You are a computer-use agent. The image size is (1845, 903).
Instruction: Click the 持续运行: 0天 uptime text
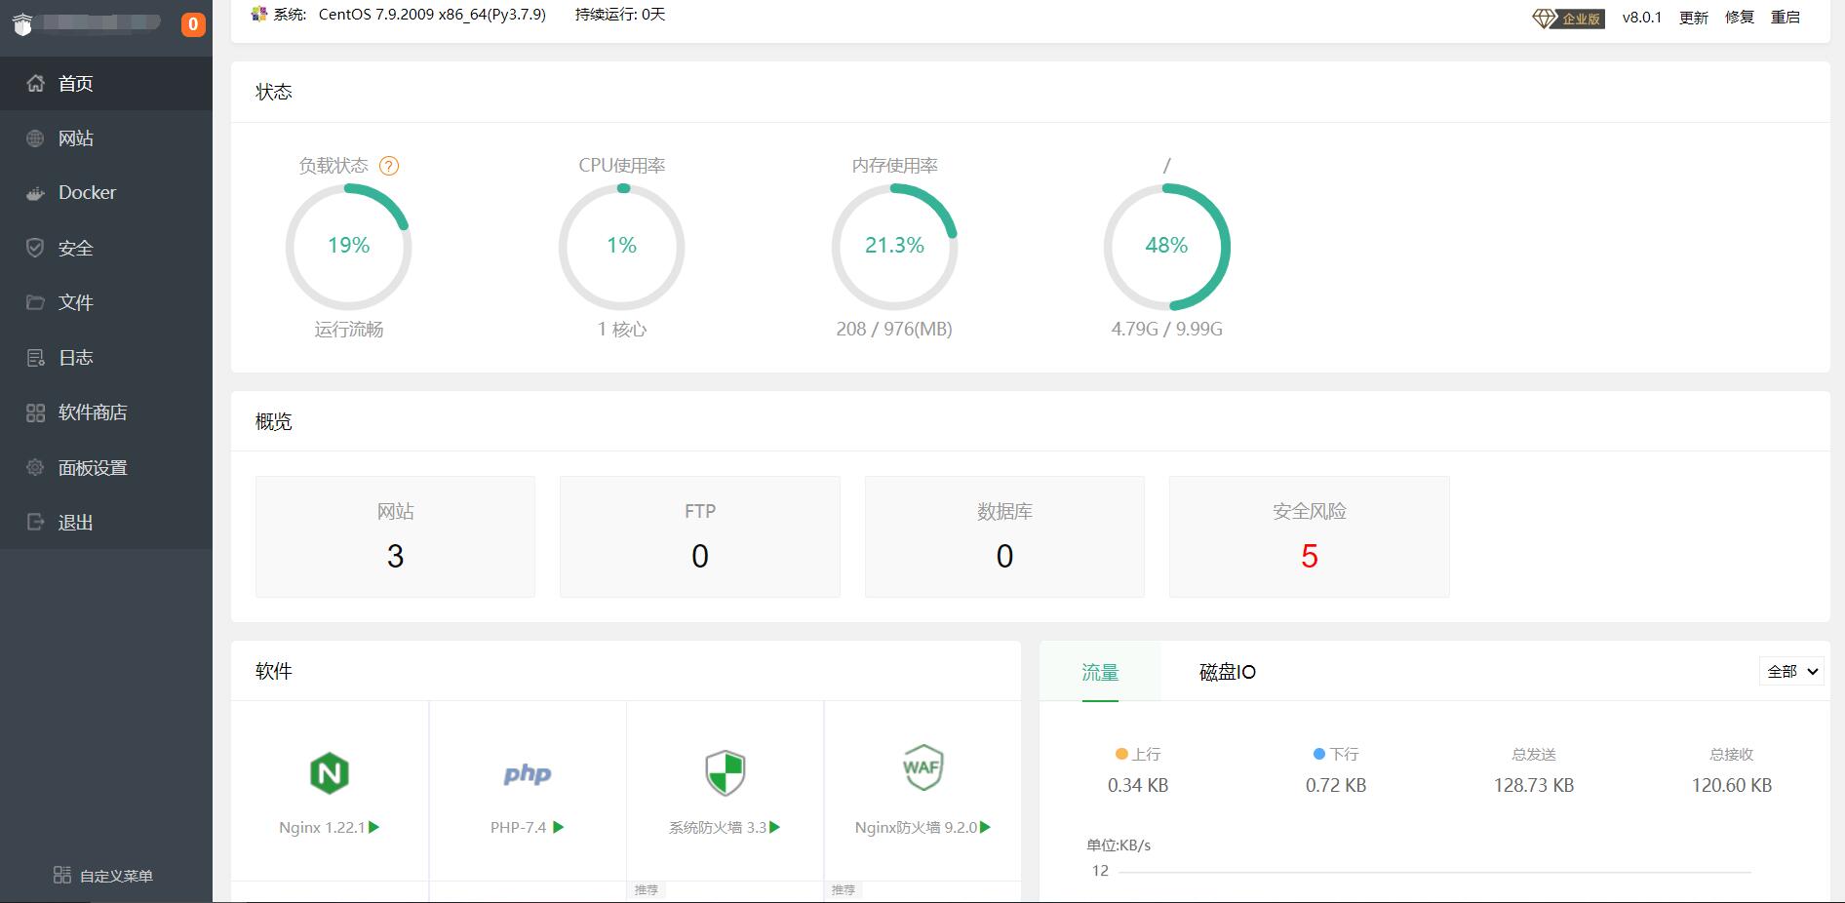[620, 15]
